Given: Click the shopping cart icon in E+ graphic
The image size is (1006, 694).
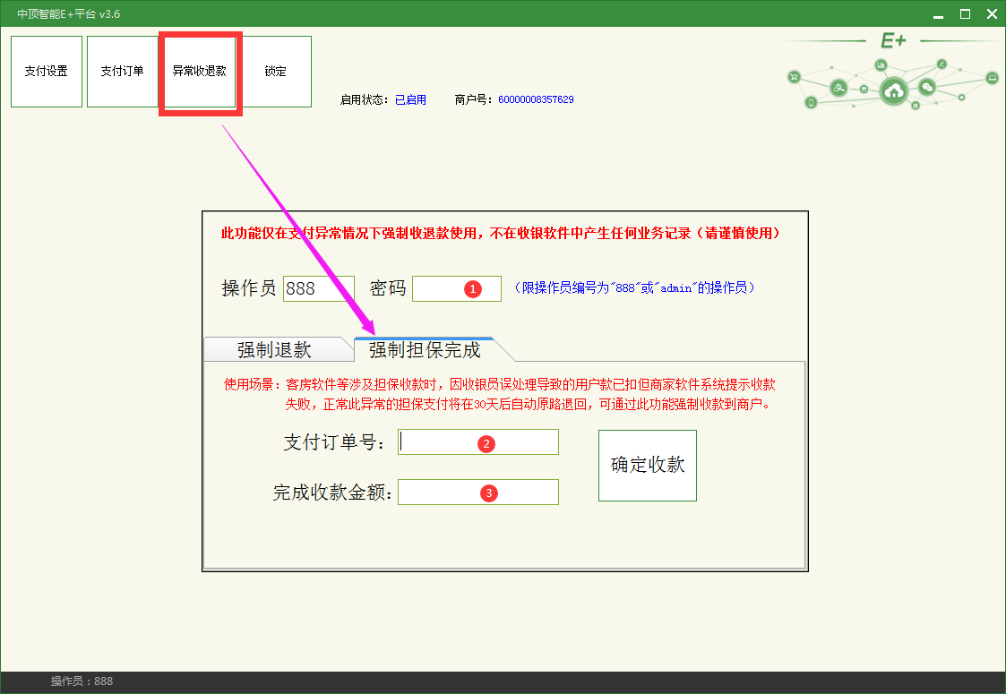Looking at the screenshot, I should (x=795, y=77).
